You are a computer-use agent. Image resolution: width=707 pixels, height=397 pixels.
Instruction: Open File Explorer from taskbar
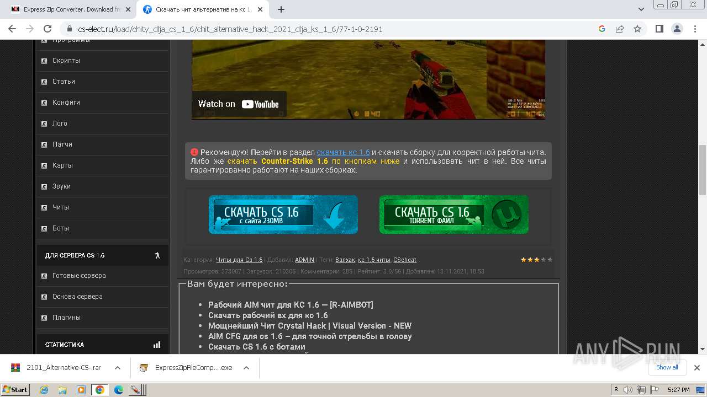coord(62,390)
